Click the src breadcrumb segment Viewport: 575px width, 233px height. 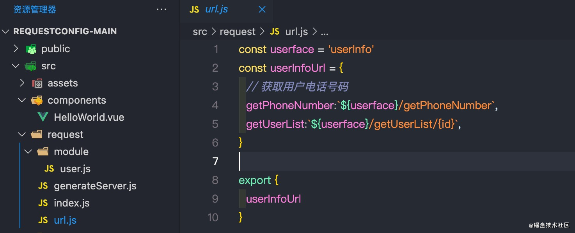[x=200, y=32]
